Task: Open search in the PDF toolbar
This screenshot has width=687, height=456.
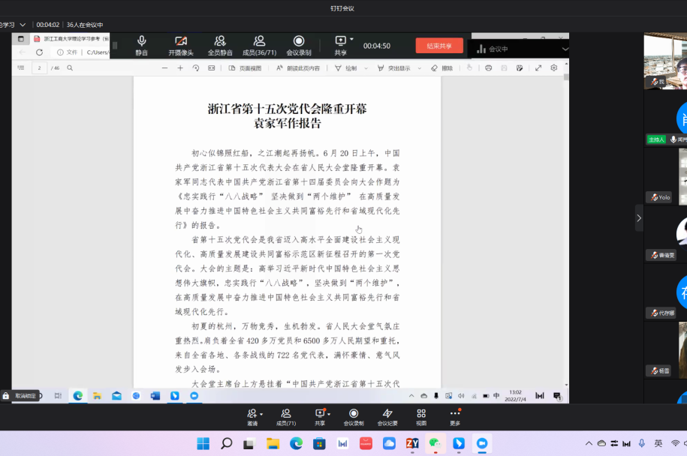Action: [x=69, y=67]
